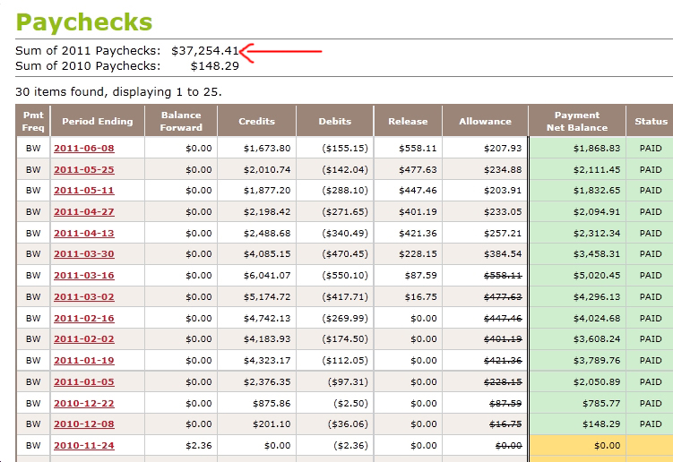
Task: Select the 2011-03-30 period link
Action: point(83,254)
